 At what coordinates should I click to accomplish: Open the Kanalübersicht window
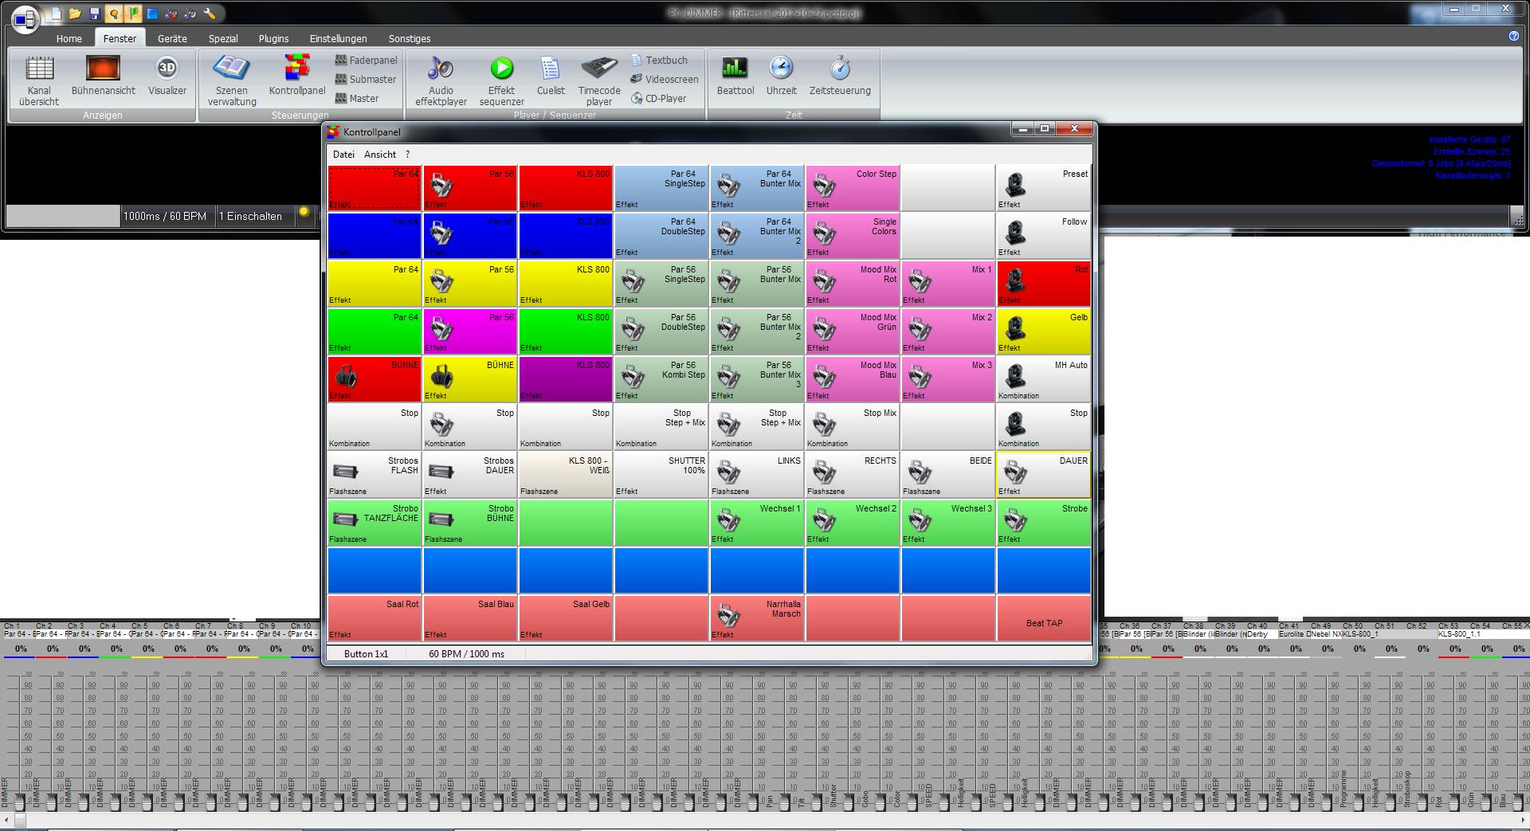(x=39, y=80)
